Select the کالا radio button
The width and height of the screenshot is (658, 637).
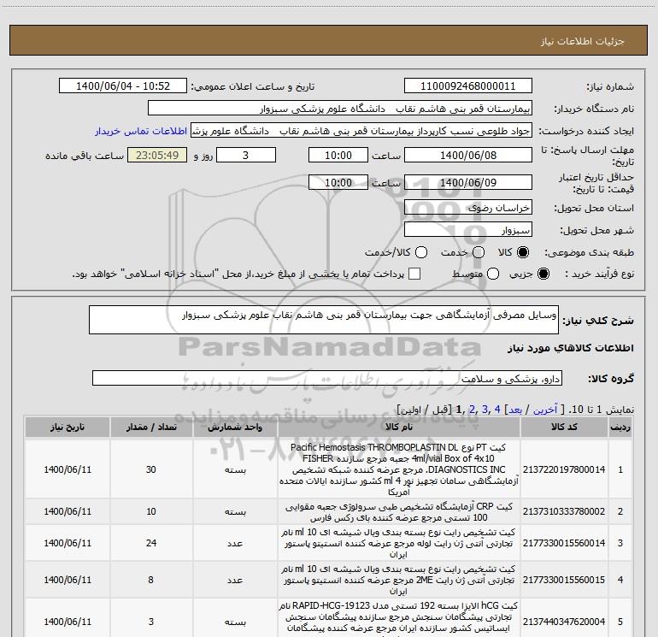tap(523, 252)
